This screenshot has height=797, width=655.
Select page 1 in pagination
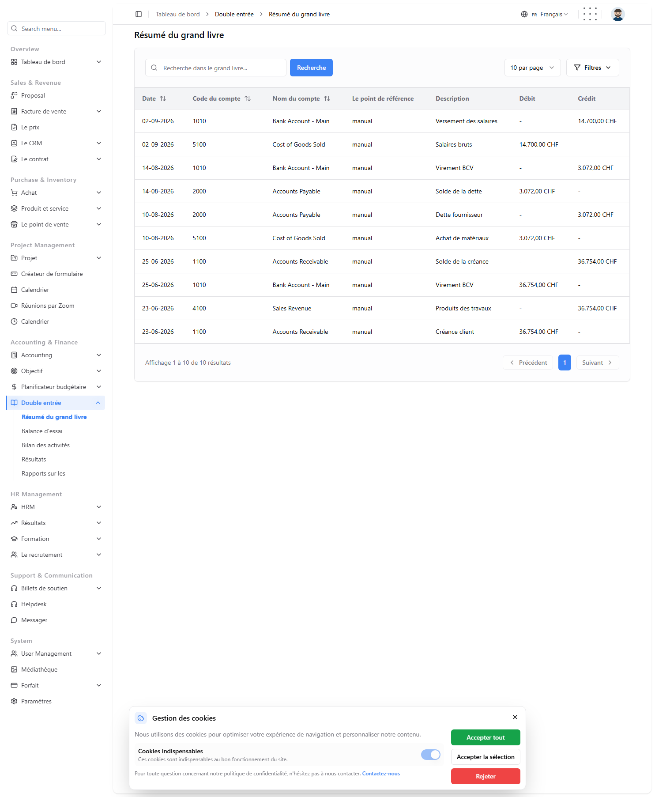(x=565, y=363)
